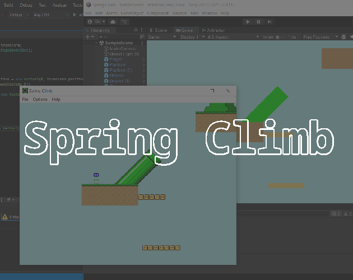The width and height of the screenshot is (353, 280).
Task: Open the Hierarchy panel options menu
Action: pyautogui.click(x=142, y=30)
